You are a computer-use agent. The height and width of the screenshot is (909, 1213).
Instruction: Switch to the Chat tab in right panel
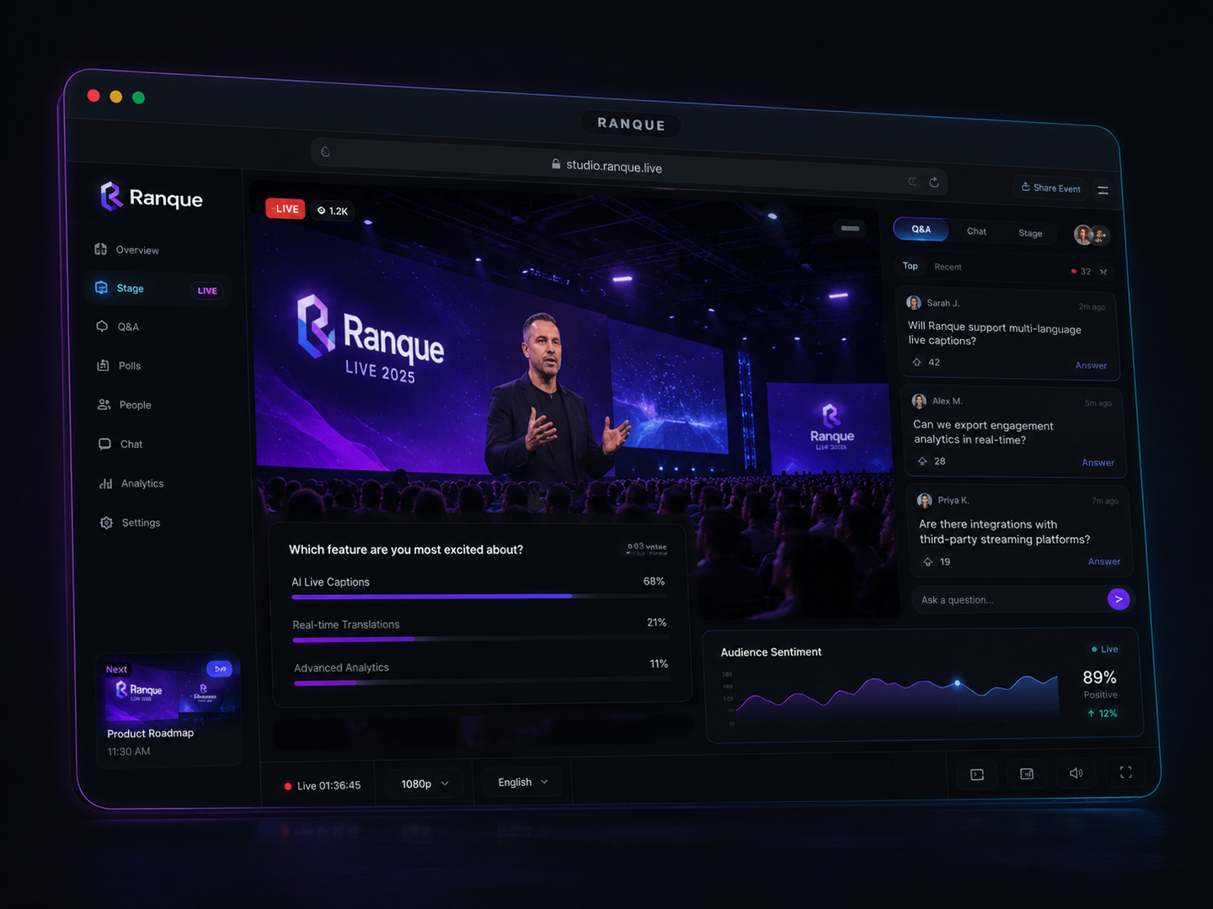976,231
